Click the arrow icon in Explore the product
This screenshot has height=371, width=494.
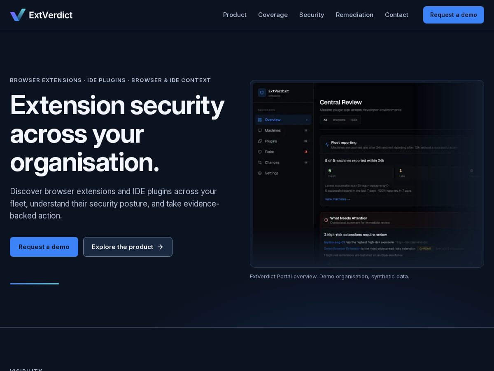click(160, 247)
